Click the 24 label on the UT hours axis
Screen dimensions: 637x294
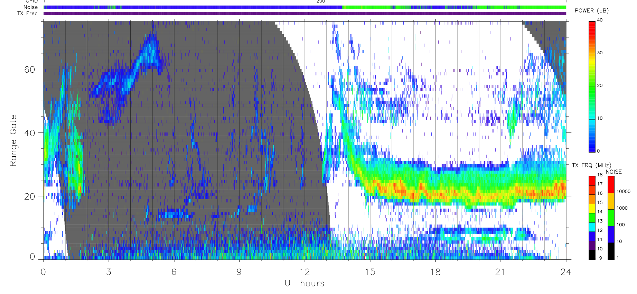click(x=566, y=272)
